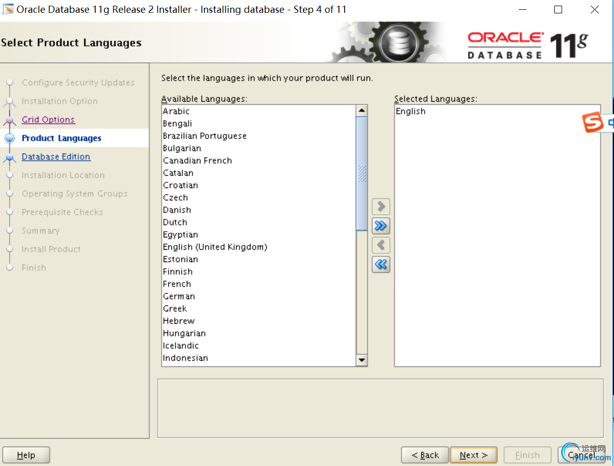Click the Oracle installer title bar icon
This screenshot has width=614, height=466.
[8, 9]
